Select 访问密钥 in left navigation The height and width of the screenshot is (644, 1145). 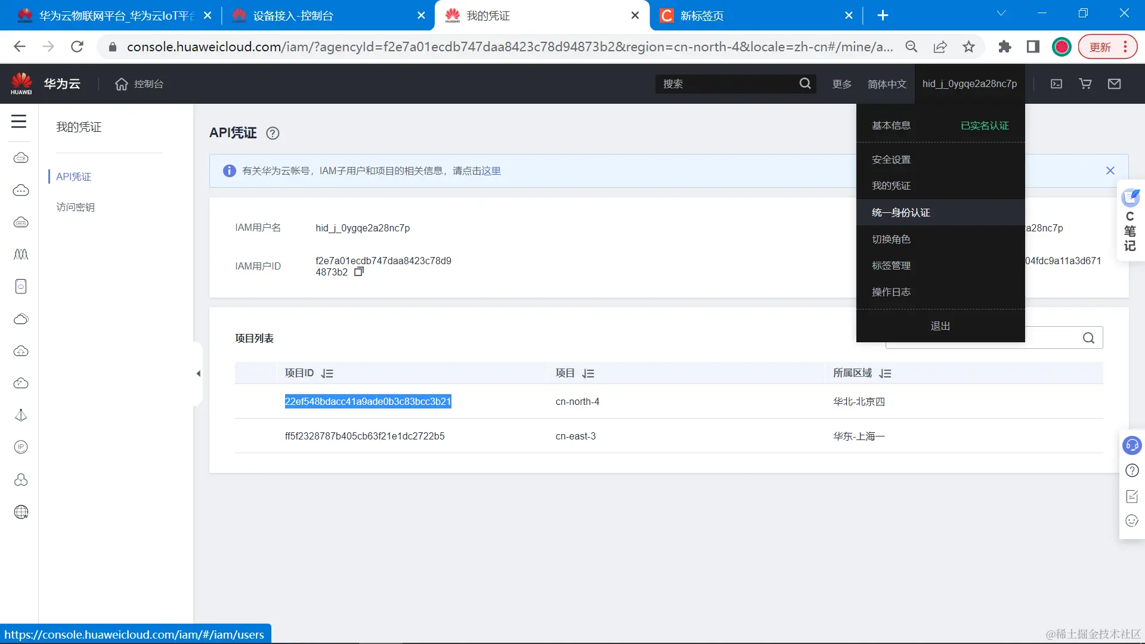tap(76, 207)
